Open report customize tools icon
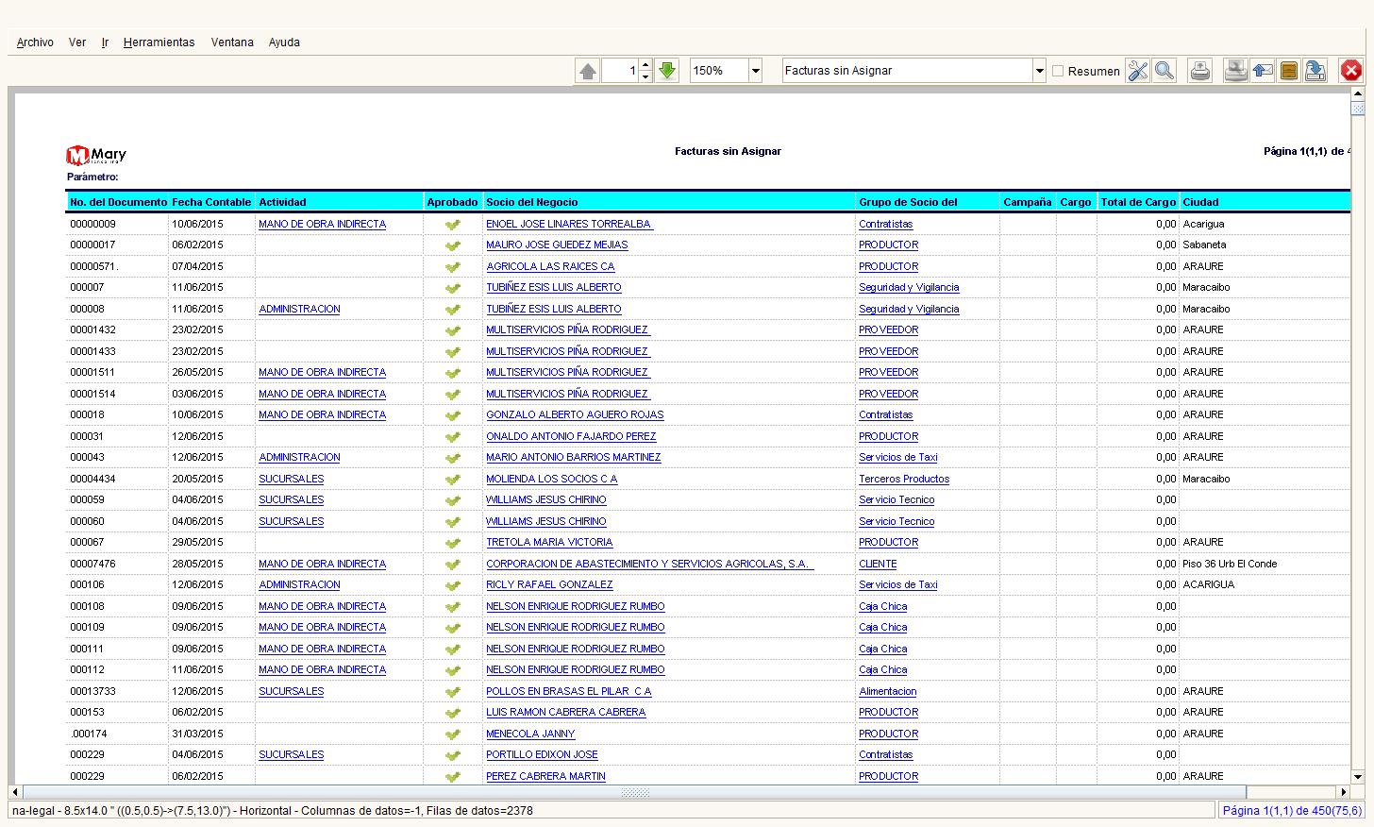Screen dimensions: 1374x827 (x=1138, y=71)
